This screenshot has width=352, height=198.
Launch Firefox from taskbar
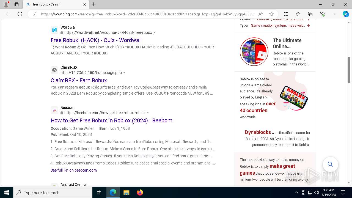pos(140,193)
